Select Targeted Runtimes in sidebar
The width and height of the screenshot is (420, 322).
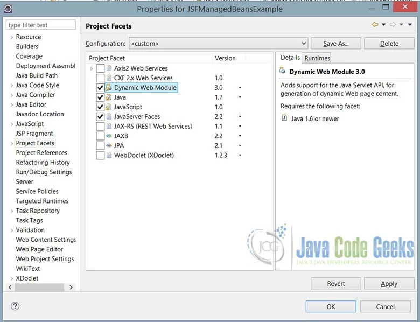point(42,201)
